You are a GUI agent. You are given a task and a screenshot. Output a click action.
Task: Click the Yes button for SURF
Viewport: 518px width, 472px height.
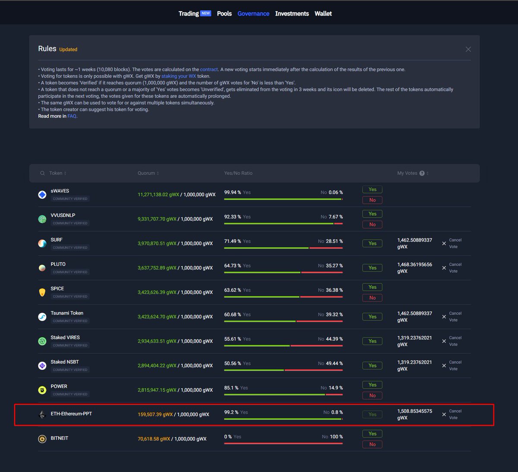pos(373,243)
